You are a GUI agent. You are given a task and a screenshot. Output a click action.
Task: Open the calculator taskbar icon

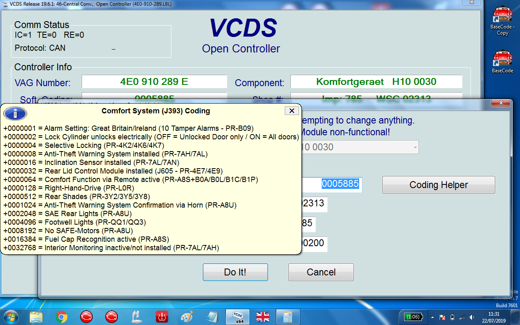pyautogui.click(x=288, y=317)
